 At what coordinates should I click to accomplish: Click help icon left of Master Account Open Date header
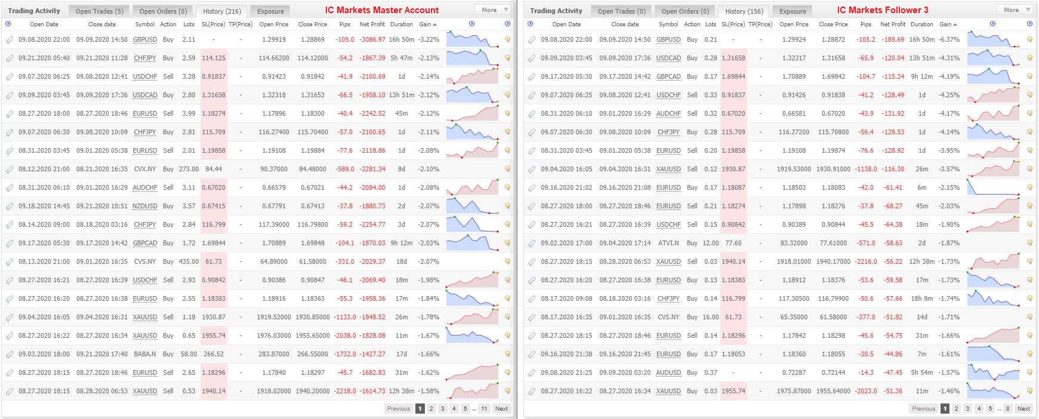(8, 24)
